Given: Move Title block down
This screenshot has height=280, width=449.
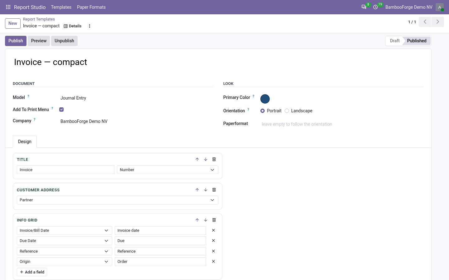Looking at the screenshot, I should tap(205, 159).
